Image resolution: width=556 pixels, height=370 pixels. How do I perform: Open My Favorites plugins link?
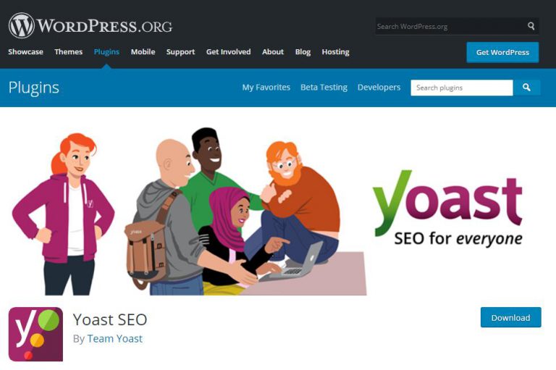coord(266,88)
